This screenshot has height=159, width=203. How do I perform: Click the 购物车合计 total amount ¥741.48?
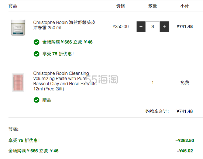pyautogui.click(x=185, y=111)
